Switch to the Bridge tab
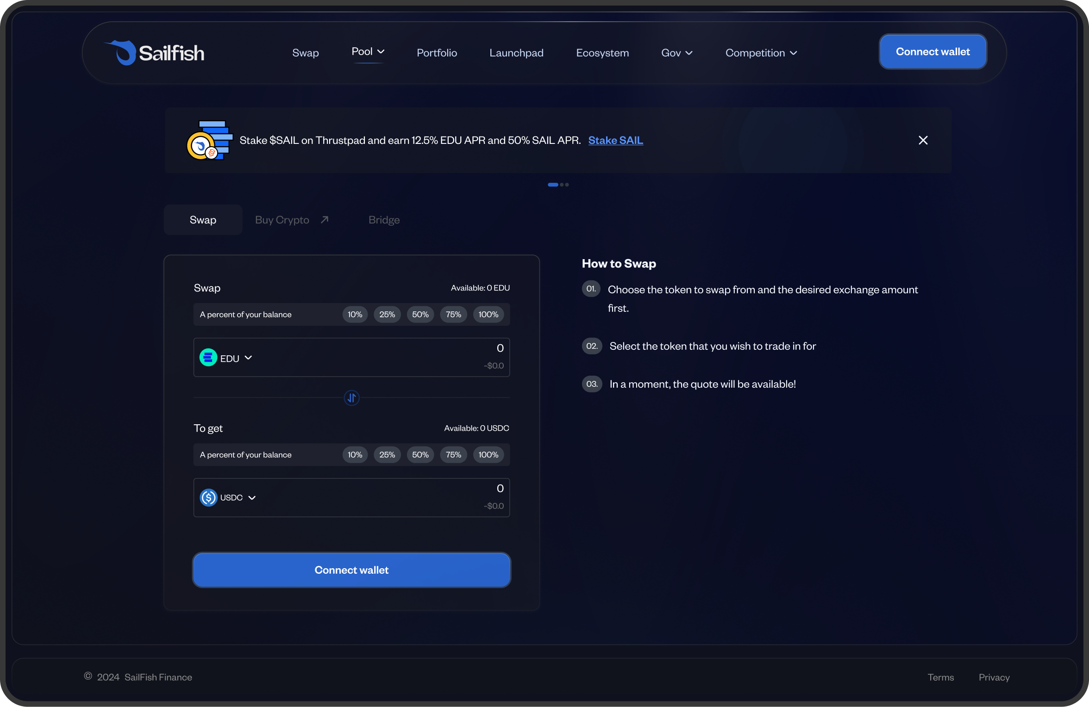This screenshot has width=1089, height=707. (384, 220)
